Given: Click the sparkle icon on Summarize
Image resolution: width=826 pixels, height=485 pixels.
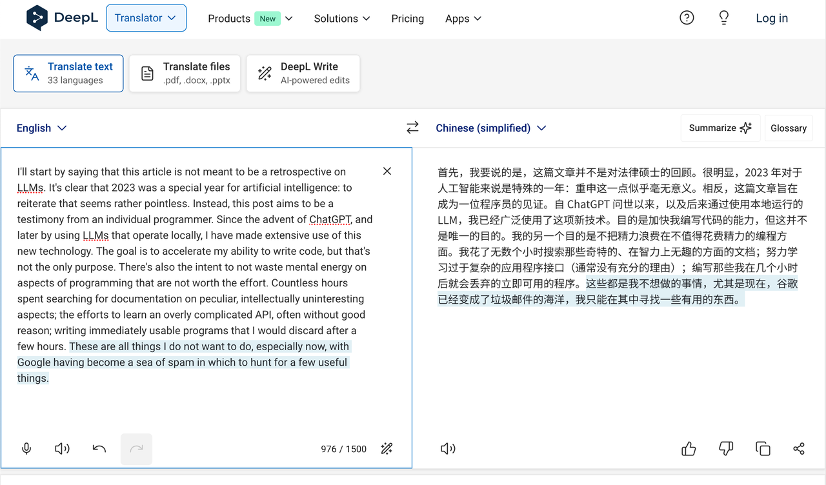Looking at the screenshot, I should pyautogui.click(x=746, y=128).
